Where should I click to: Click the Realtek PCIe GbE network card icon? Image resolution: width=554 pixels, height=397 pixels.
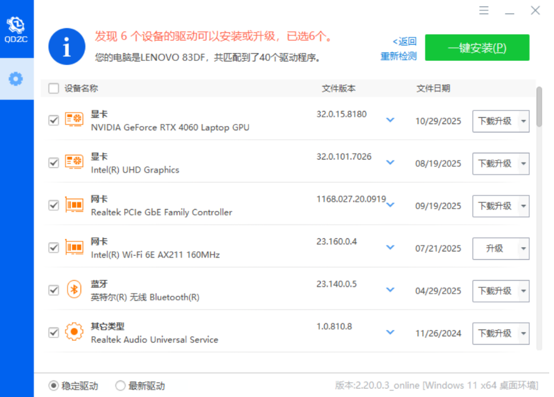pos(74,205)
